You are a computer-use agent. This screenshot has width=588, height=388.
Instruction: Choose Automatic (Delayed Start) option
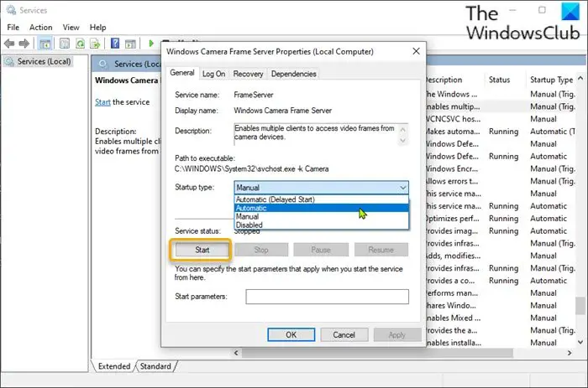[322, 199]
